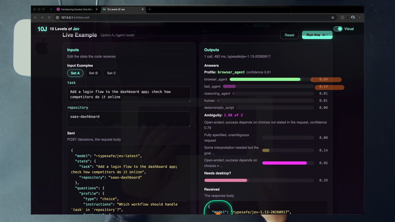Click the browser address bar URL
The width and height of the screenshot is (395, 222).
point(75,18)
